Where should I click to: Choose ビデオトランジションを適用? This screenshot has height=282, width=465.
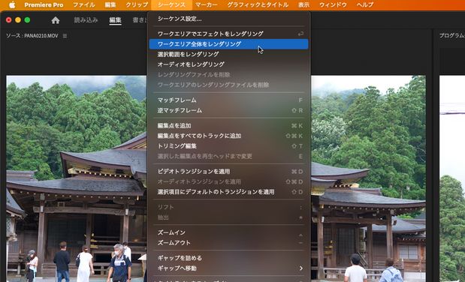point(228,172)
